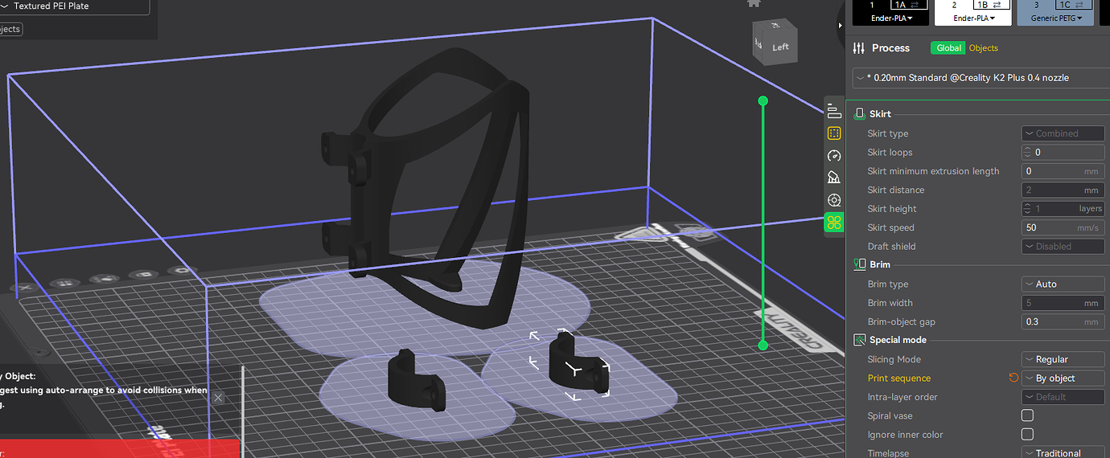Viewport: 1110px width, 458px height.
Task: Select the Strength settings icon in the tab strip
Action: (x=834, y=133)
